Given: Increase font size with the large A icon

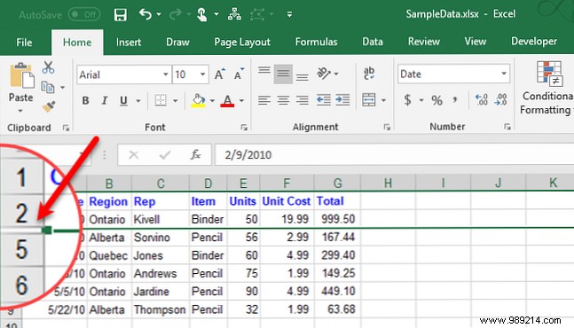Looking at the screenshot, I should [x=220, y=74].
